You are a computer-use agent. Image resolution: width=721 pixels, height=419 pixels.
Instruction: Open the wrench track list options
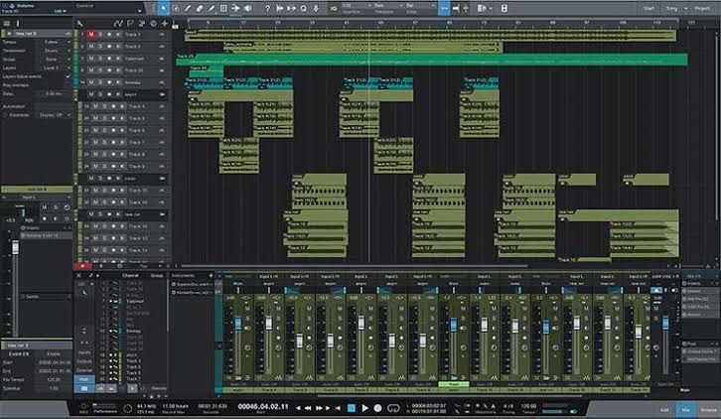point(80,23)
